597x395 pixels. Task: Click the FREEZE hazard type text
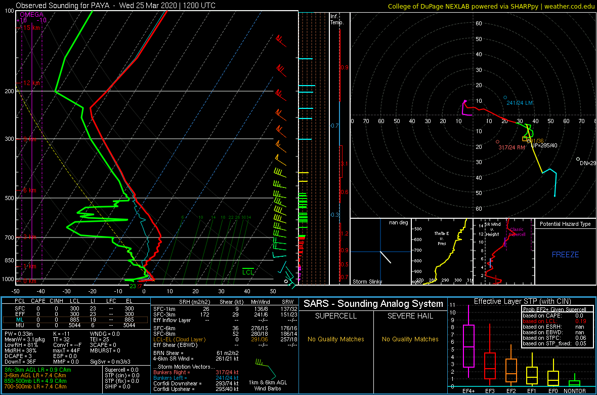pos(566,254)
